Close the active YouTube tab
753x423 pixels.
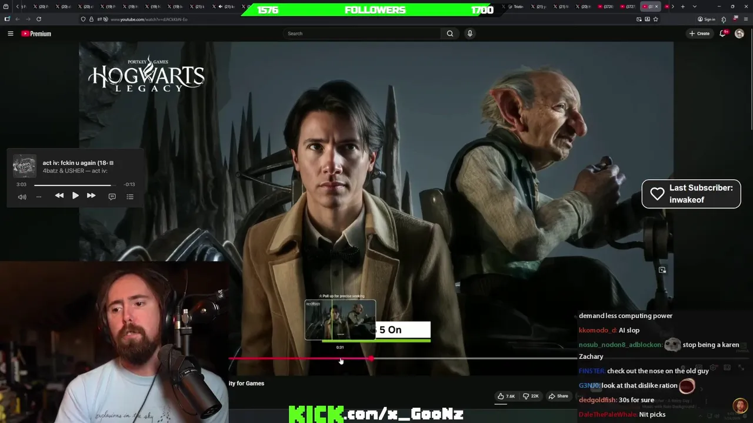click(x=657, y=6)
